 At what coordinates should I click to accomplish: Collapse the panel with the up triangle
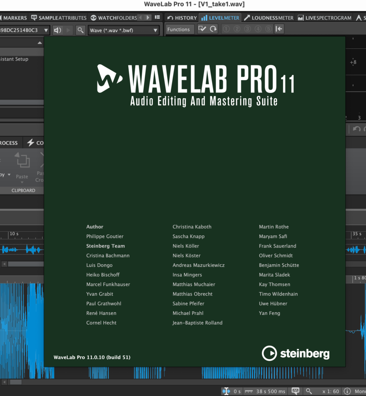click(x=40, y=43)
